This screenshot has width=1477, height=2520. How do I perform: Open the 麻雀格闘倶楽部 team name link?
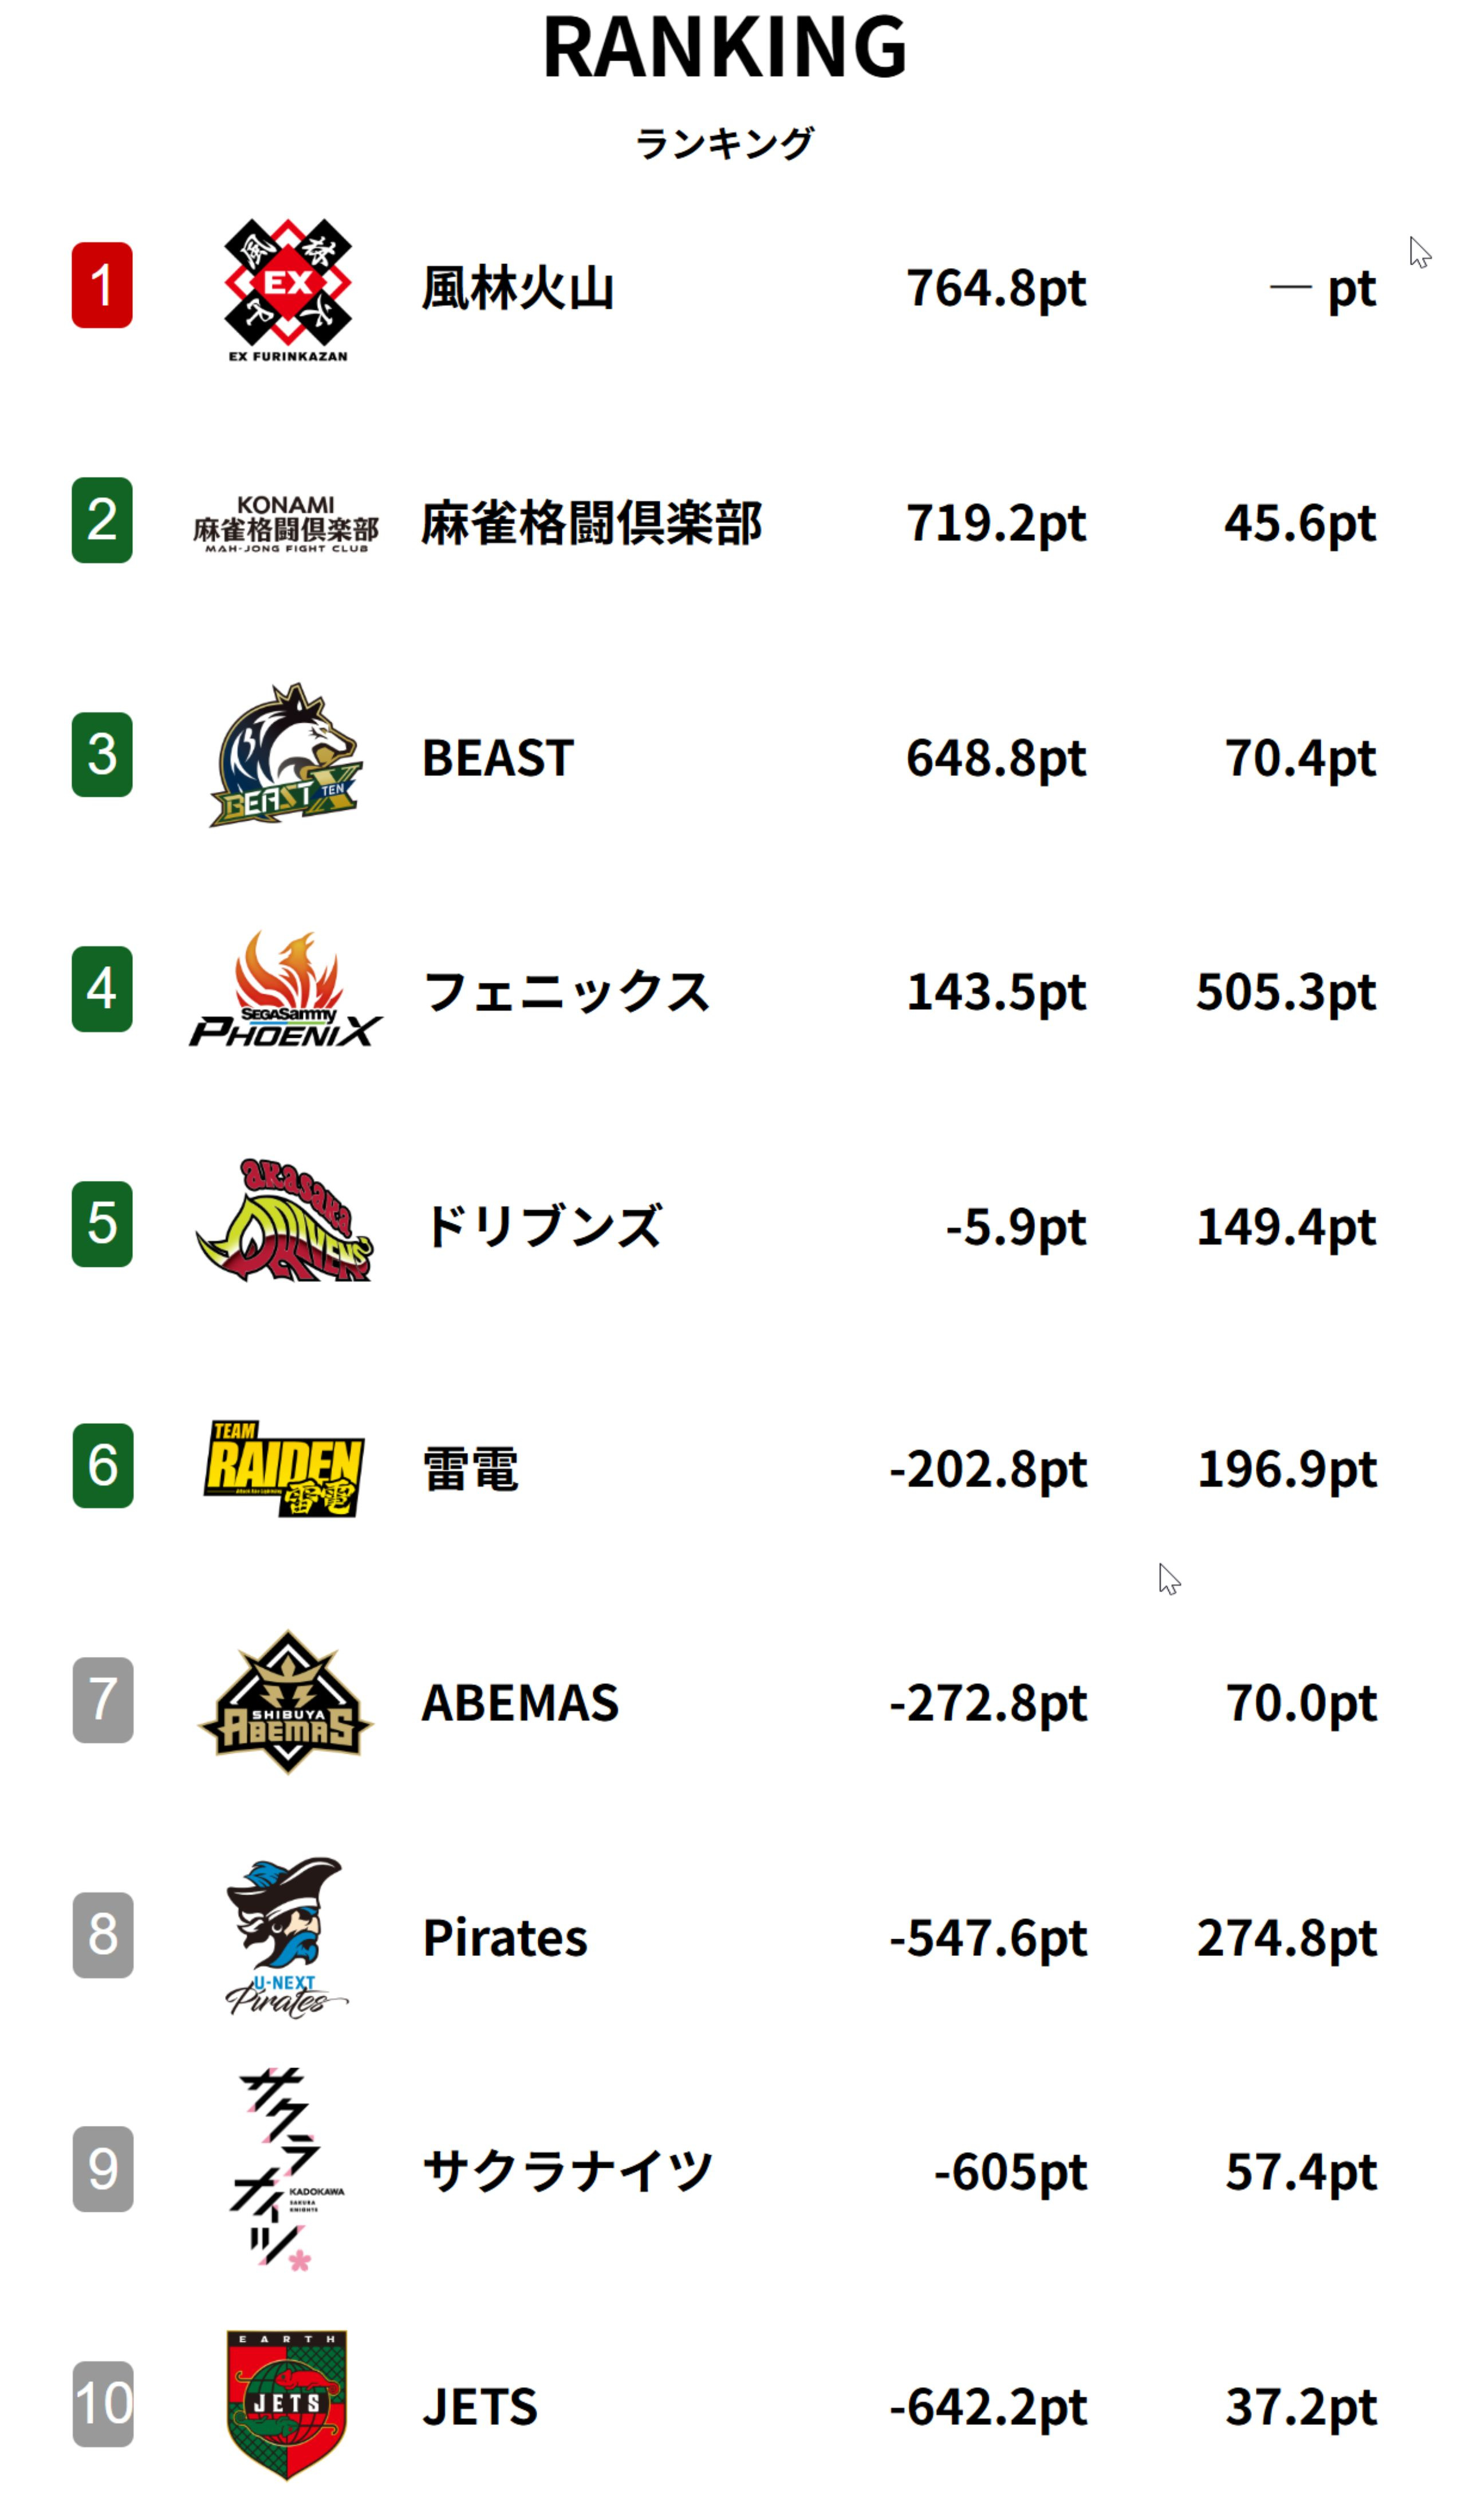[591, 523]
